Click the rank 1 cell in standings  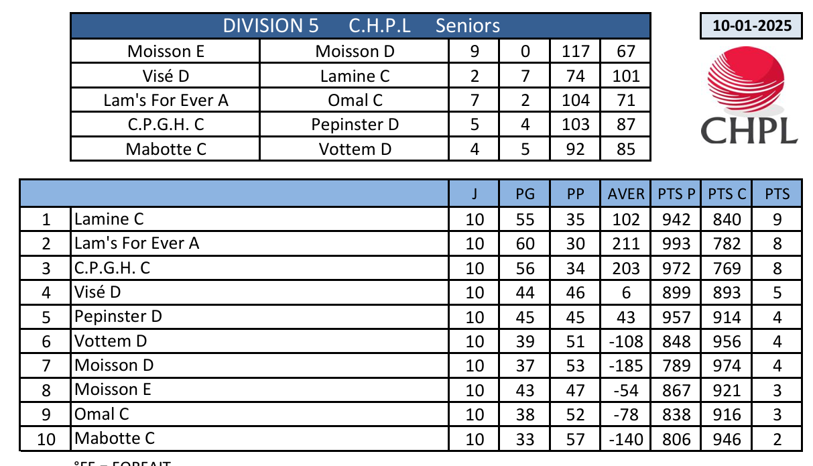tap(46, 219)
